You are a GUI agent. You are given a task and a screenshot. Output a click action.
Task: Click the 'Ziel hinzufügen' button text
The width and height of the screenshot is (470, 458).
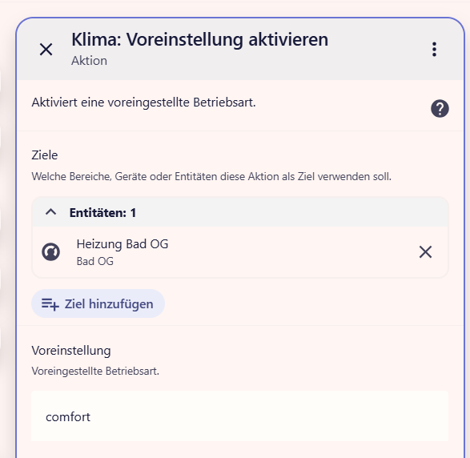(x=109, y=304)
